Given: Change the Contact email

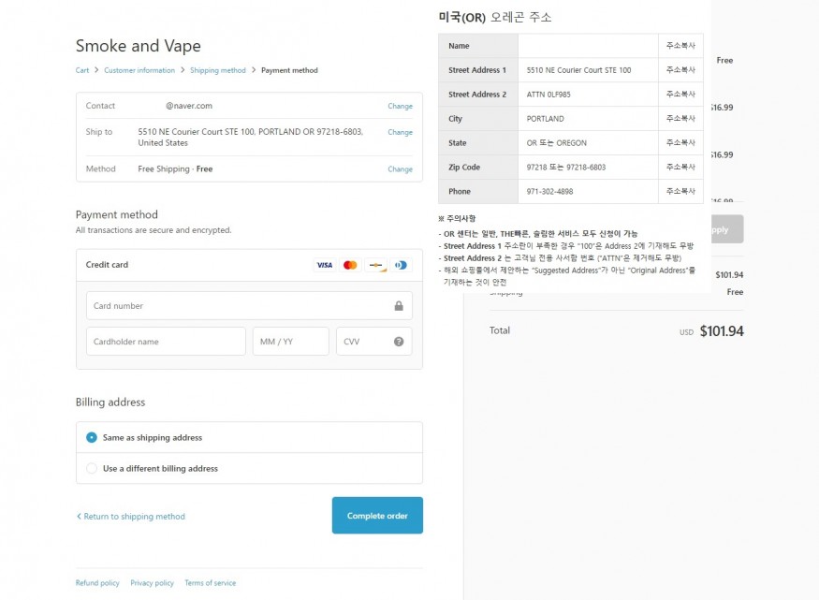Looking at the screenshot, I should [400, 107].
